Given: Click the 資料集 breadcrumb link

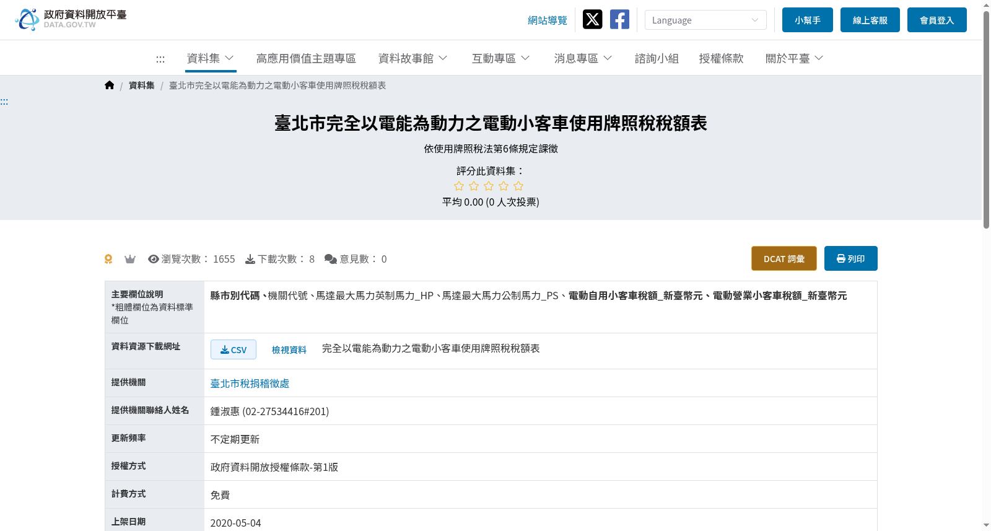Looking at the screenshot, I should point(142,86).
